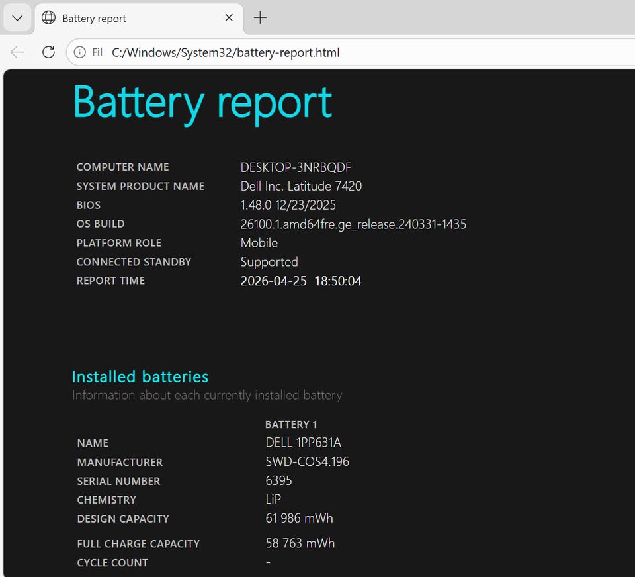Click the Battery report page heading
Image resolution: width=635 pixels, height=577 pixels.
(x=202, y=103)
